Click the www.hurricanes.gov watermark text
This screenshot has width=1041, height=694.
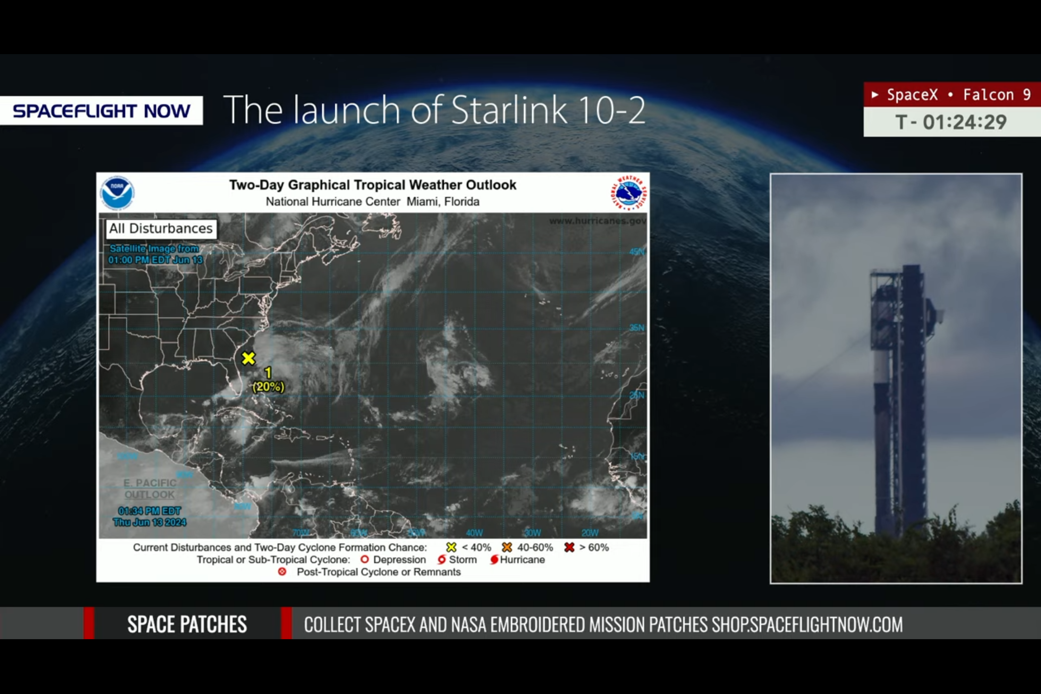[598, 221]
